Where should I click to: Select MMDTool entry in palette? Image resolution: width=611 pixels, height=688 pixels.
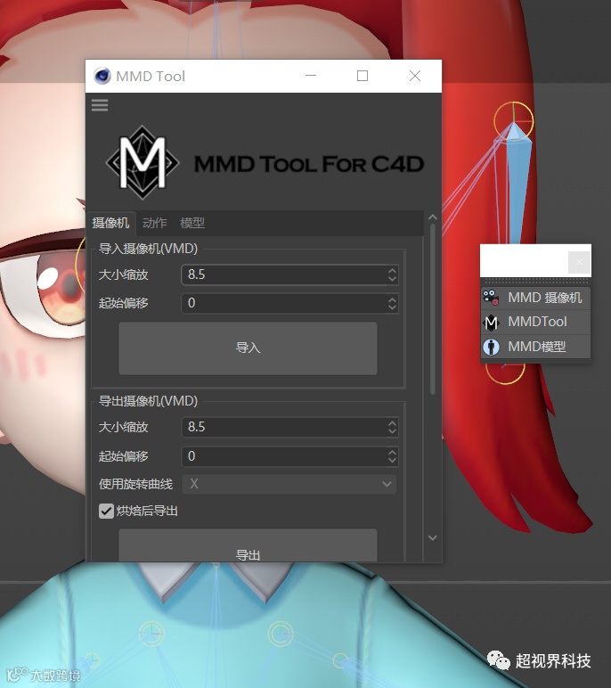pos(535,322)
